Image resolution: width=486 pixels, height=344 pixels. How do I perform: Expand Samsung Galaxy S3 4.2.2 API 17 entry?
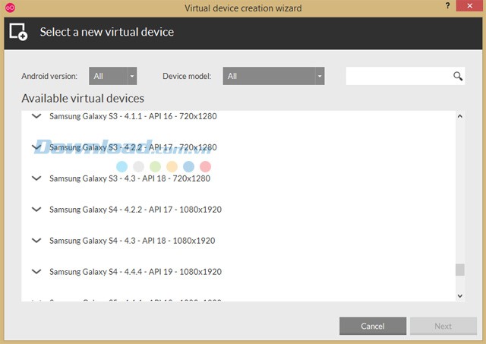point(36,147)
